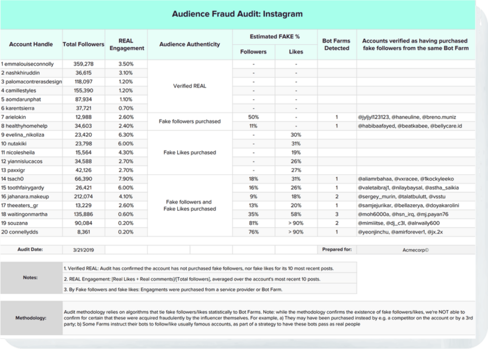This screenshot has height=349, width=488.
Task: Select the cell starting with '@sergey_murin'
Action: coord(416,197)
